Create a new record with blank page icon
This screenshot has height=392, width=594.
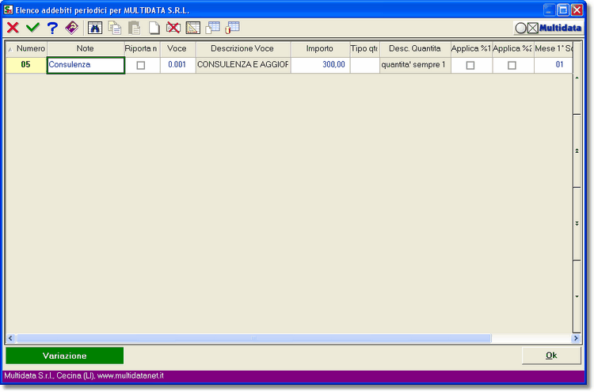pyautogui.click(x=154, y=28)
